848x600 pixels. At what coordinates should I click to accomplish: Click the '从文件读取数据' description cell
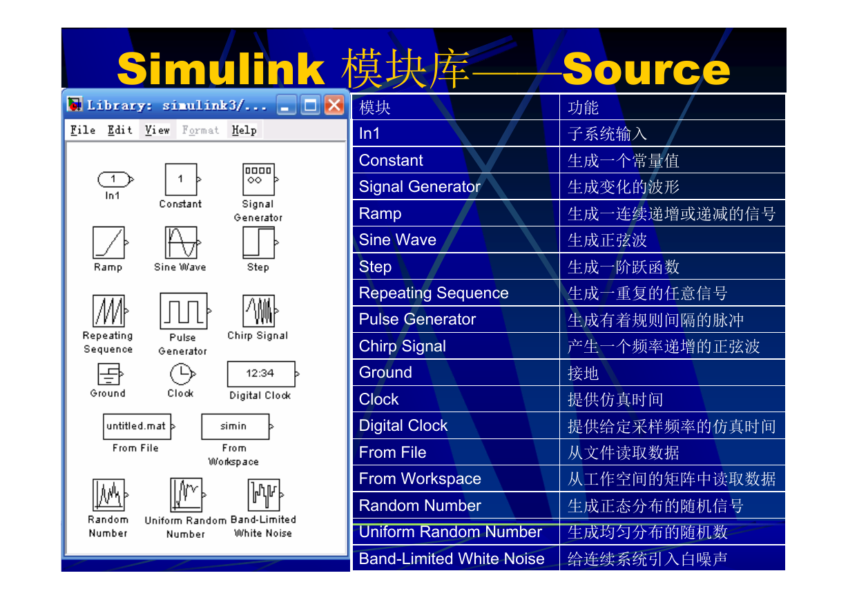click(673, 452)
